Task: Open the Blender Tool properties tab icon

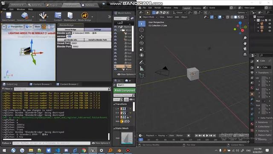Action: point(252,62)
